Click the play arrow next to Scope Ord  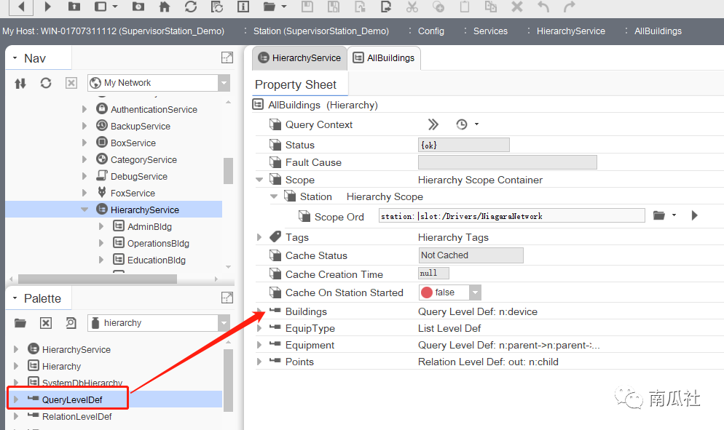(x=694, y=215)
